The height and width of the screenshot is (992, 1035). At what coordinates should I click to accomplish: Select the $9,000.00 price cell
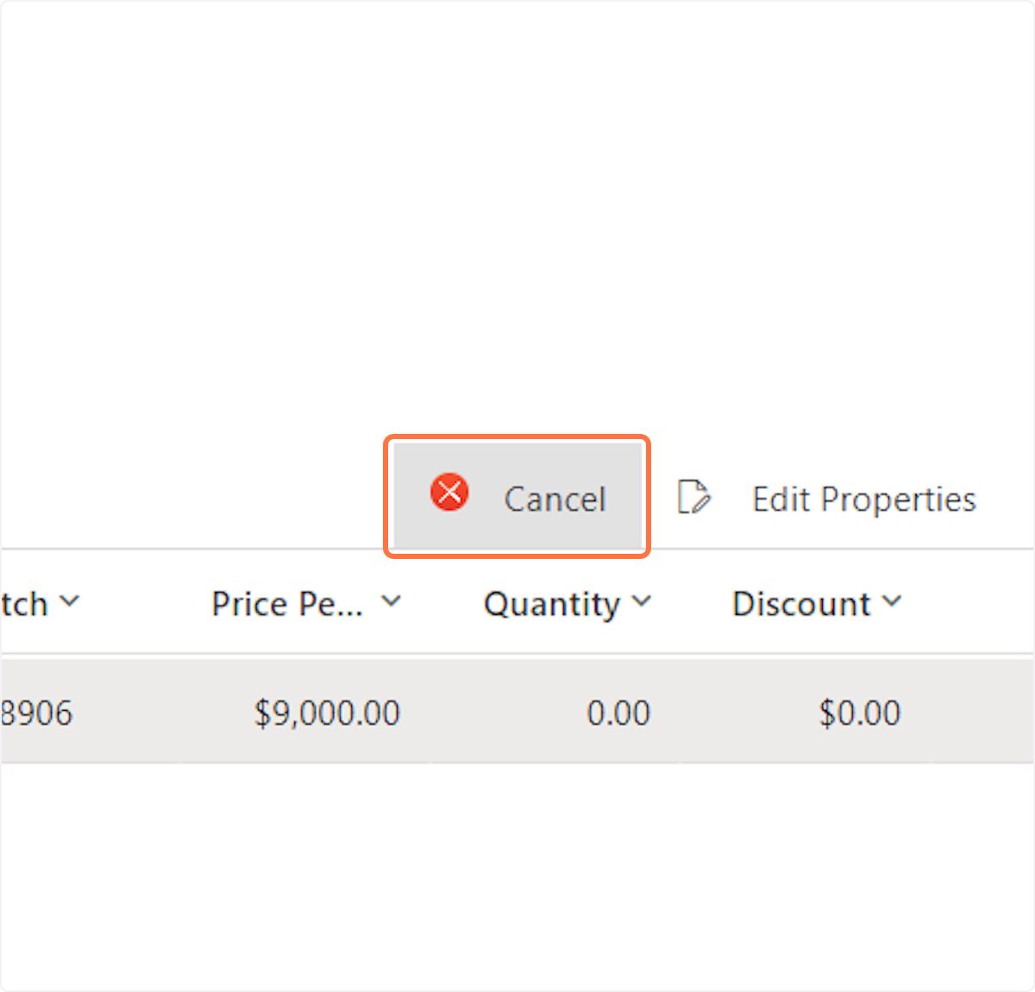pos(327,713)
